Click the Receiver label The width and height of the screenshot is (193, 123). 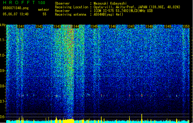(x=62, y=11)
